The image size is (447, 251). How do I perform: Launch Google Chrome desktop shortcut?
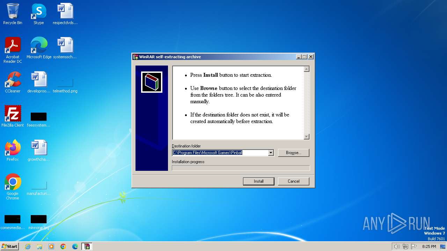[13, 187]
